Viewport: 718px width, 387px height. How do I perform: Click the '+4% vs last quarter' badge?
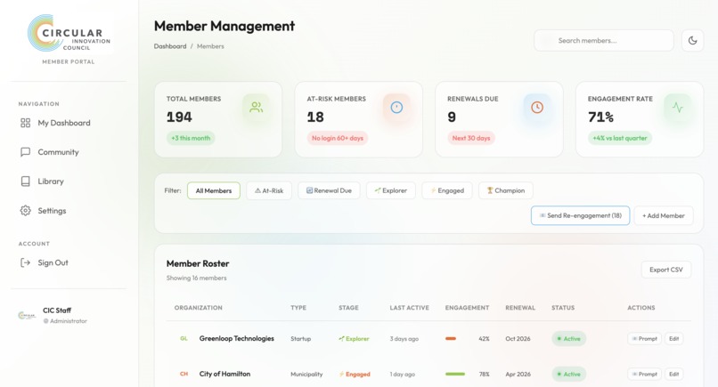tap(620, 138)
